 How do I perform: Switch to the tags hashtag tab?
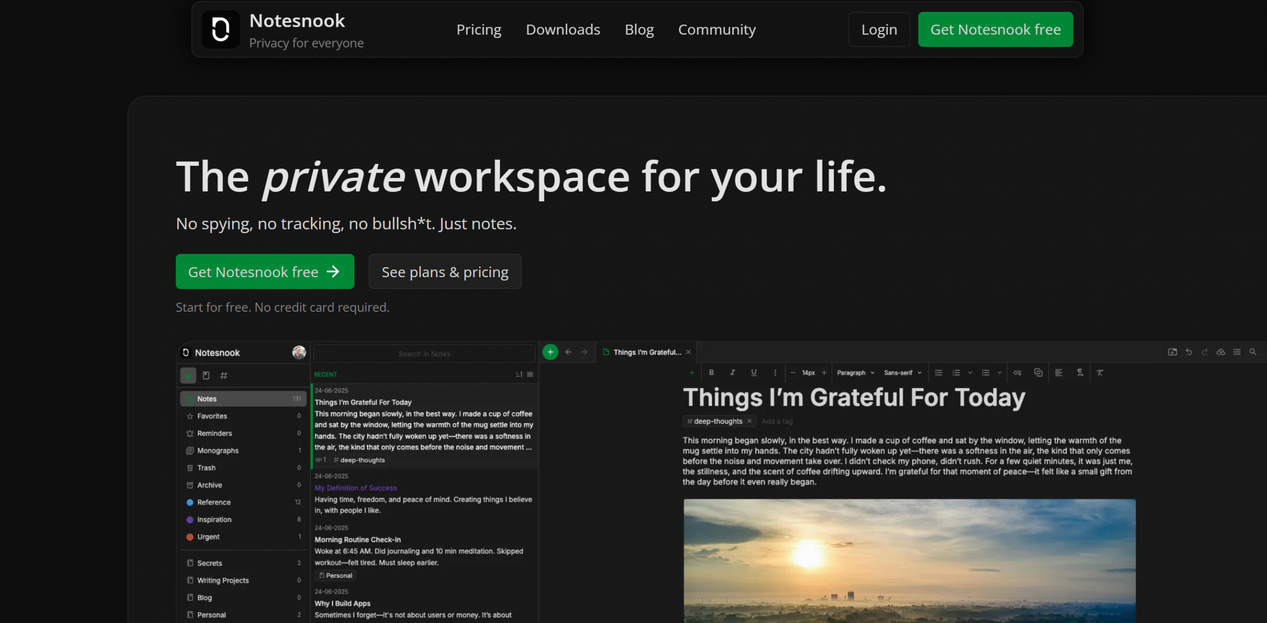224,376
